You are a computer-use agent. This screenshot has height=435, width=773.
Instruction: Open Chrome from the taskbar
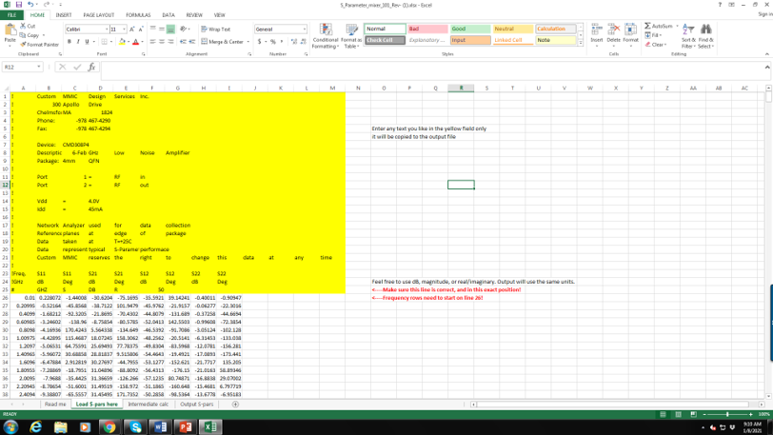109,427
